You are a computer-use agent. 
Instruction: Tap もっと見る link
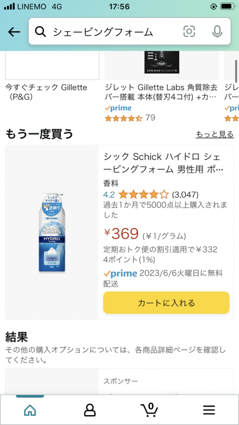(x=215, y=134)
